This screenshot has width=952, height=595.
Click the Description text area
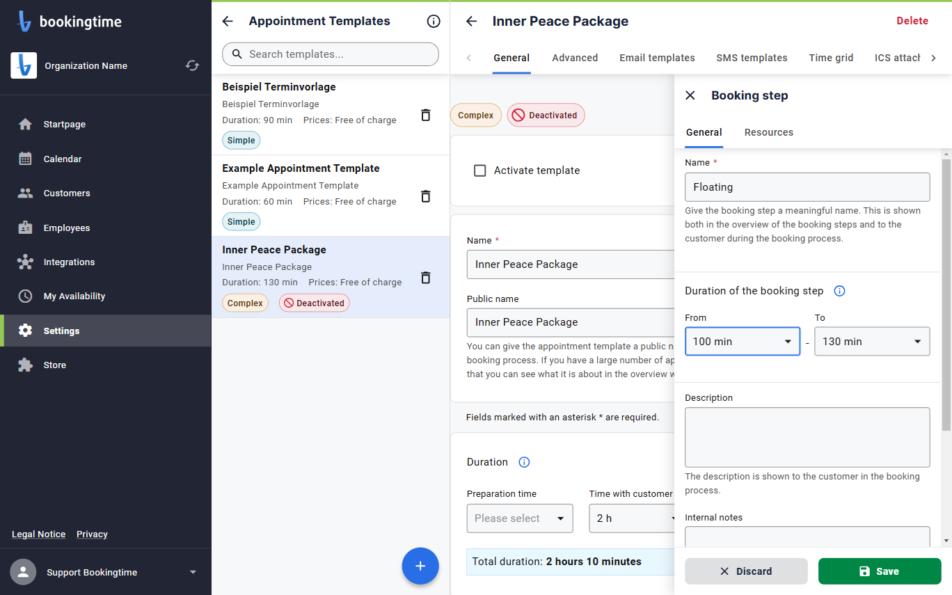click(x=807, y=437)
